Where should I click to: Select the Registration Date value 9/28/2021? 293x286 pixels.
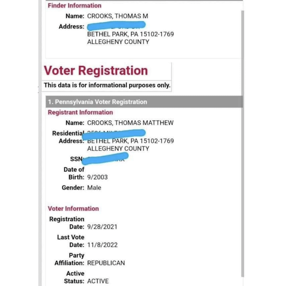(102, 227)
